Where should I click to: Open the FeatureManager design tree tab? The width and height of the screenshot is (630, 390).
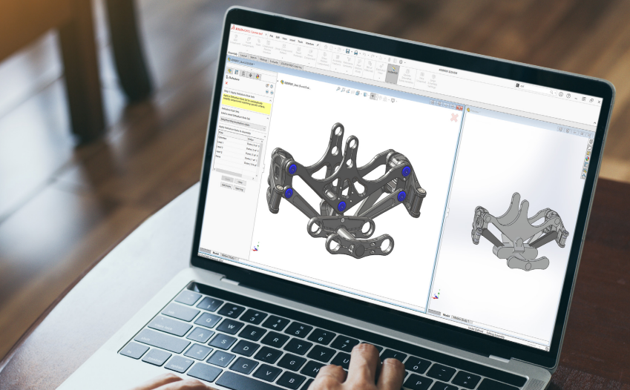point(230,70)
